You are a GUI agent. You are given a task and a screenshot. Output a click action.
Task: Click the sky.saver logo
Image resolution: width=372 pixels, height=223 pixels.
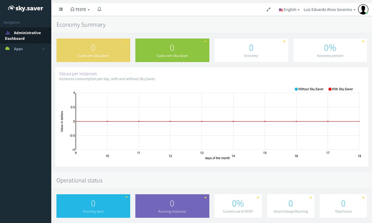[25, 8]
